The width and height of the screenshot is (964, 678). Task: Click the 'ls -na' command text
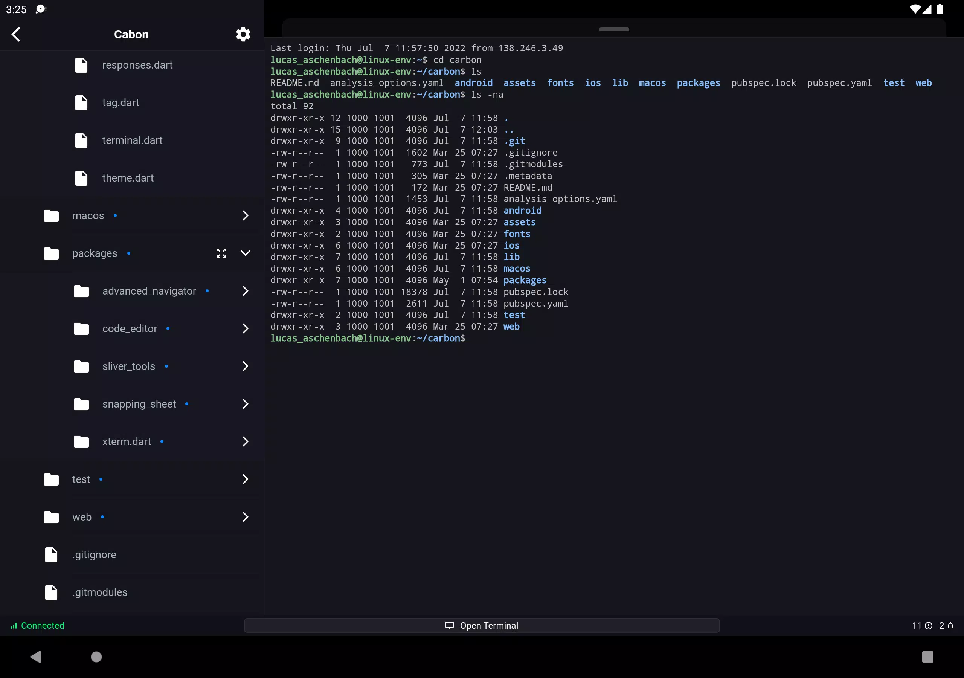tap(487, 95)
